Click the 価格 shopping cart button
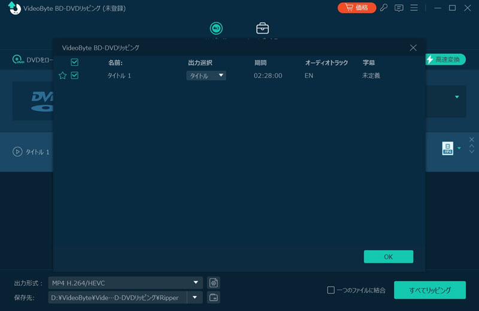The height and width of the screenshot is (311, 479). 357,8
